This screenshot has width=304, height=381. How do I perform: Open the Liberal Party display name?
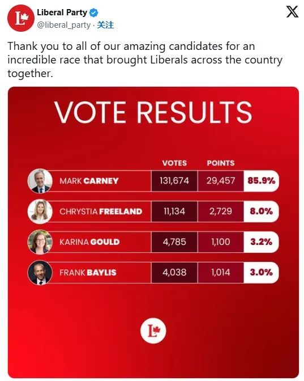62,12
